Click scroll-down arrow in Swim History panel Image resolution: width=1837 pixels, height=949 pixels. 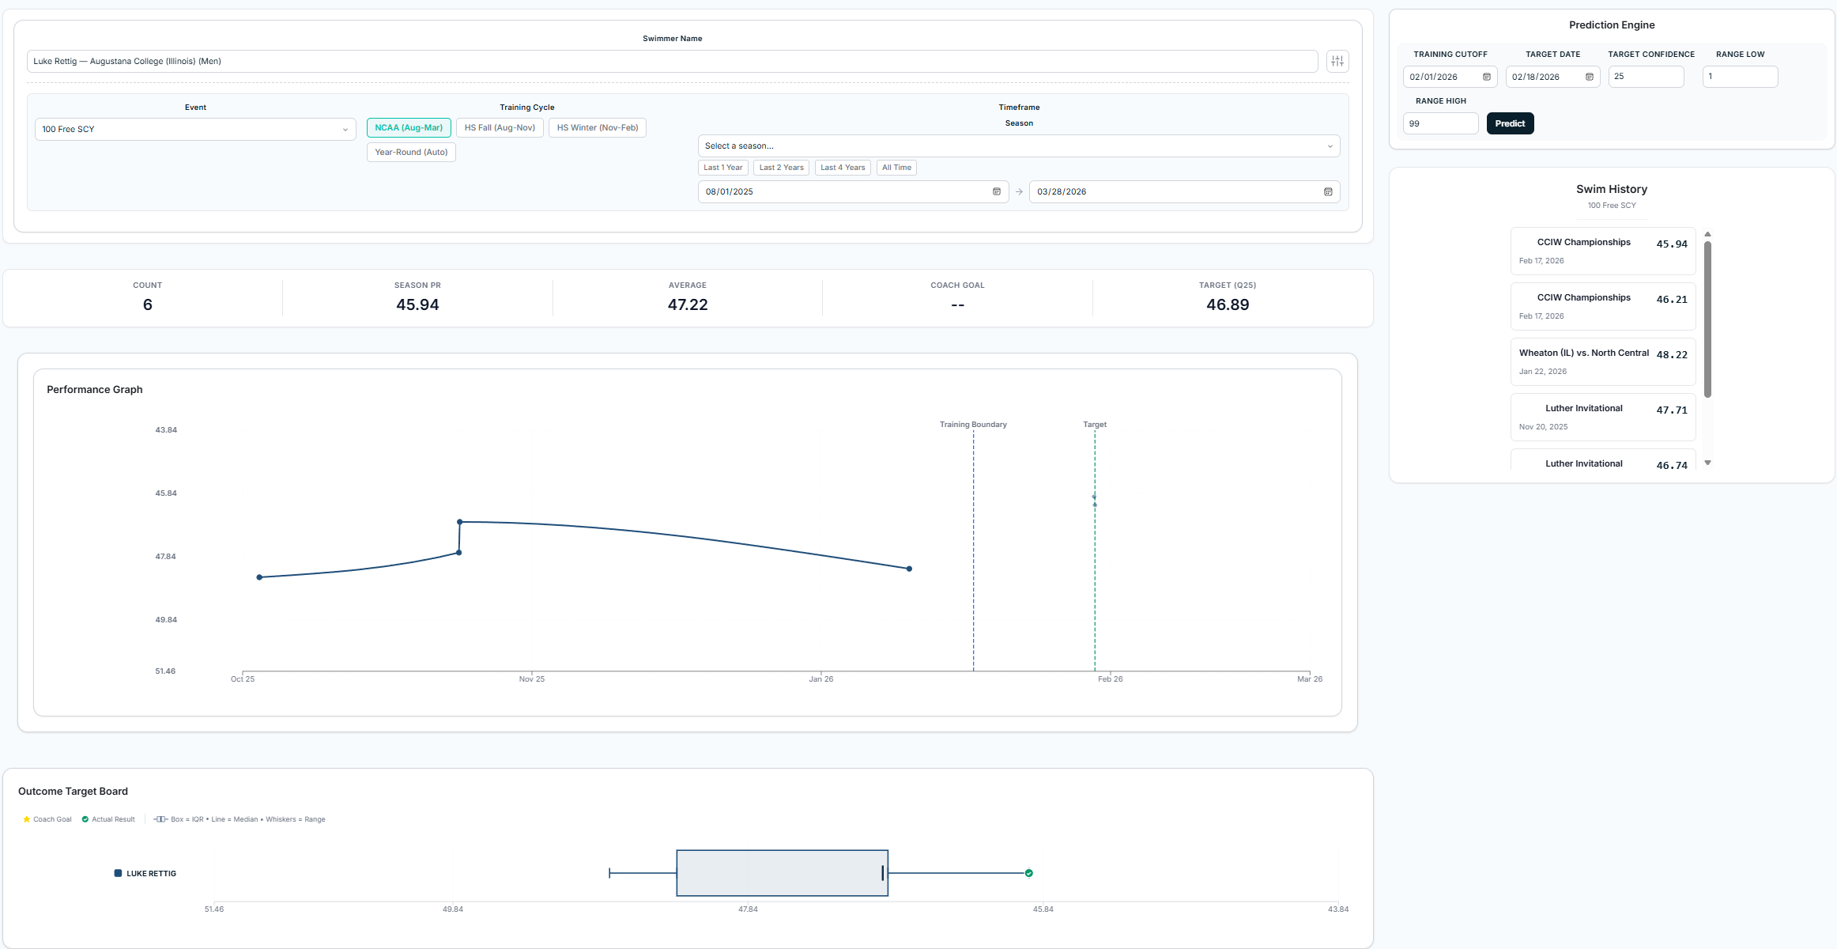(x=1708, y=462)
